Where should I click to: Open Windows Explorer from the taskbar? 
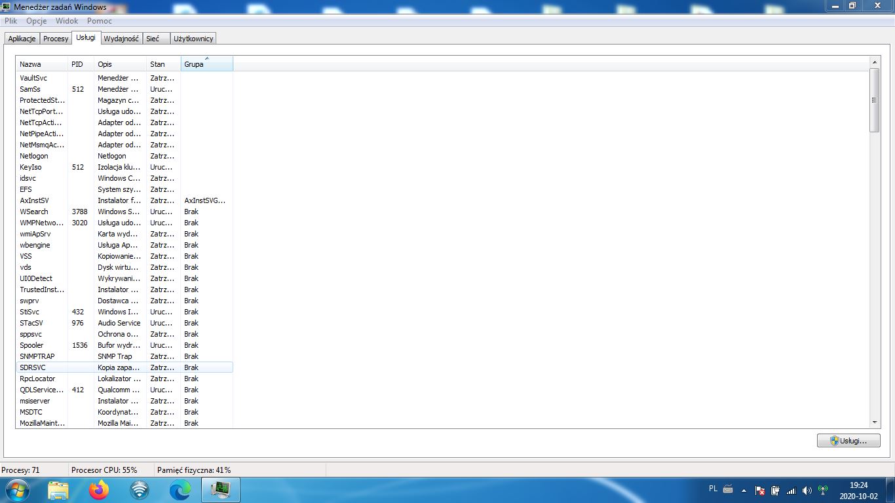click(x=58, y=489)
